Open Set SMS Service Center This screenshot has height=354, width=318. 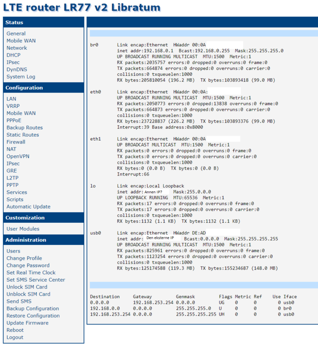click(x=36, y=280)
